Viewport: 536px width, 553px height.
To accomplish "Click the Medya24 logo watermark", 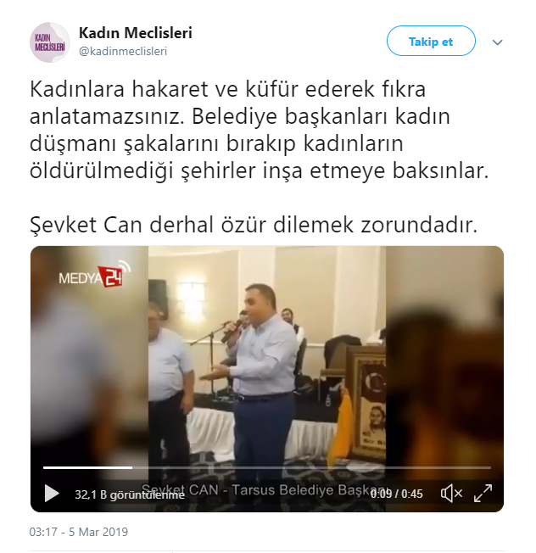I will pos(94,275).
